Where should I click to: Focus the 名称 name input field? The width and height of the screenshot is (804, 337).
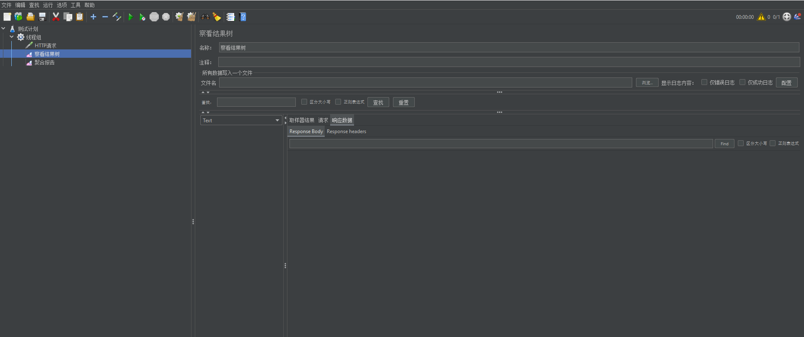click(509, 47)
